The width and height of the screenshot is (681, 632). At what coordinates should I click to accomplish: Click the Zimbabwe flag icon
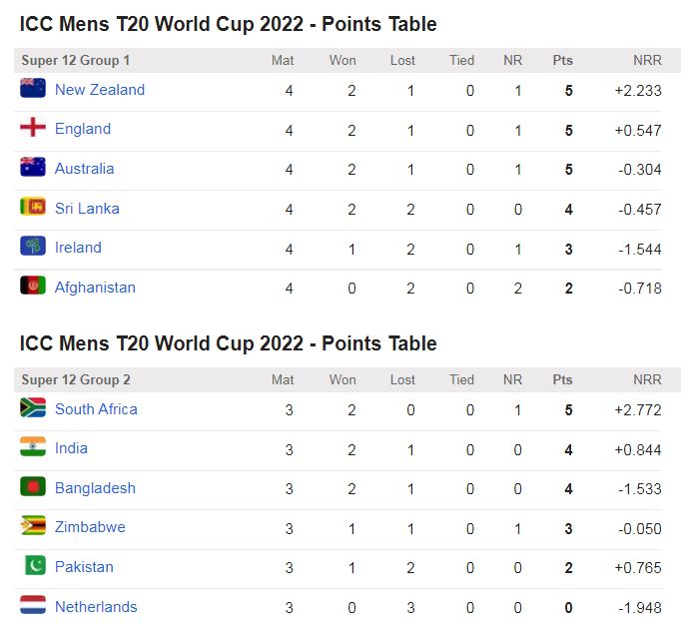pos(33,526)
